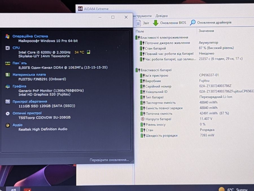
Task: Click the Intel Core i5 6200U text
Action: (44, 52)
